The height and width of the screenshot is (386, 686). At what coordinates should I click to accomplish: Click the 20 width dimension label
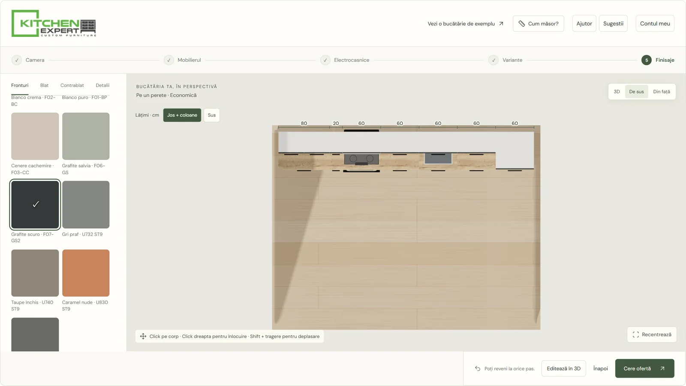pos(336,123)
